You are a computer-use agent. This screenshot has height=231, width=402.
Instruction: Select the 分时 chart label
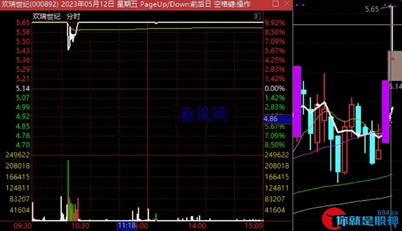(73, 16)
